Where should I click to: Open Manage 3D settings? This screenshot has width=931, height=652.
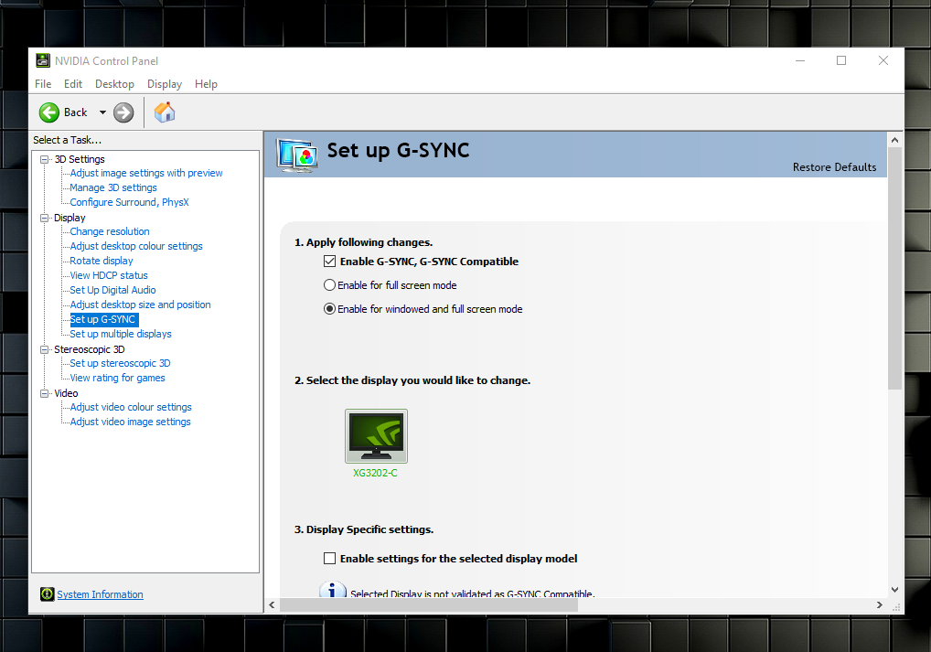tap(113, 187)
